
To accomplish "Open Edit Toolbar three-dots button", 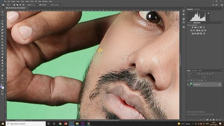I will tap(2, 82).
